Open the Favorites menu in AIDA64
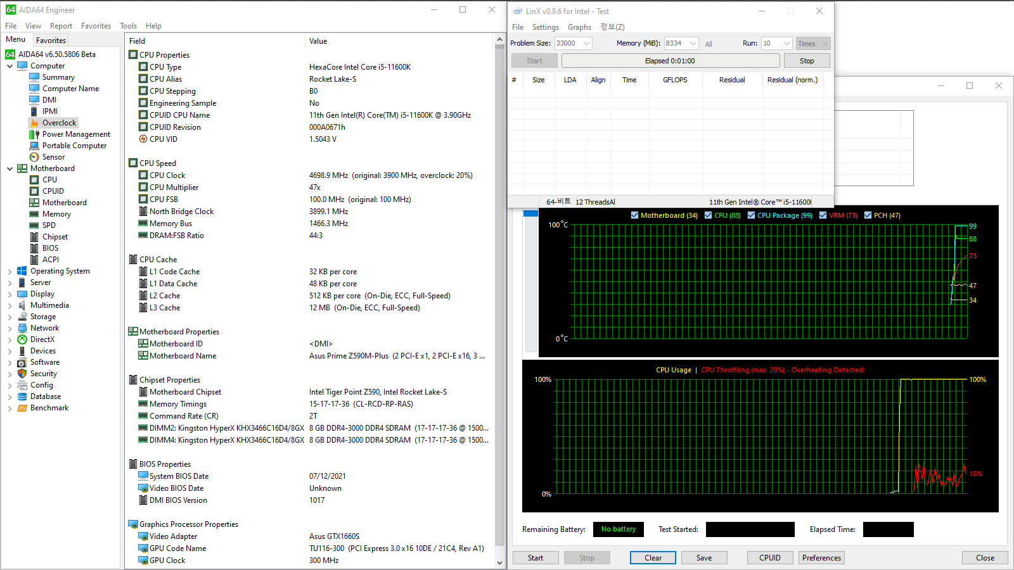This screenshot has width=1014, height=570. [x=96, y=26]
